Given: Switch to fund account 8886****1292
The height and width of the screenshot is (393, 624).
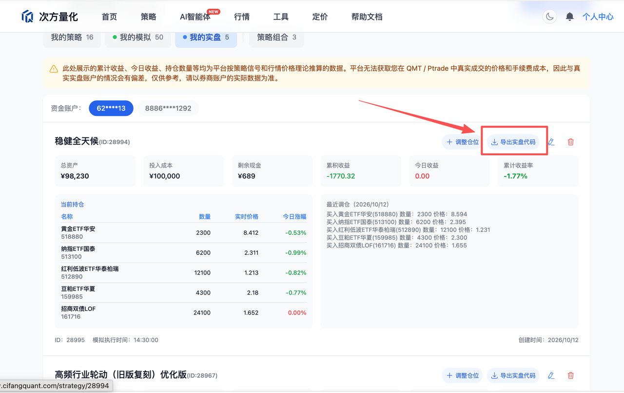Looking at the screenshot, I should tap(168, 108).
